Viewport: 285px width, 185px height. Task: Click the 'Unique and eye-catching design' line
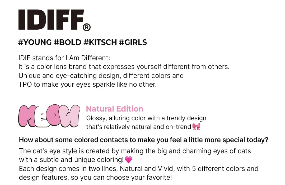[101, 76]
